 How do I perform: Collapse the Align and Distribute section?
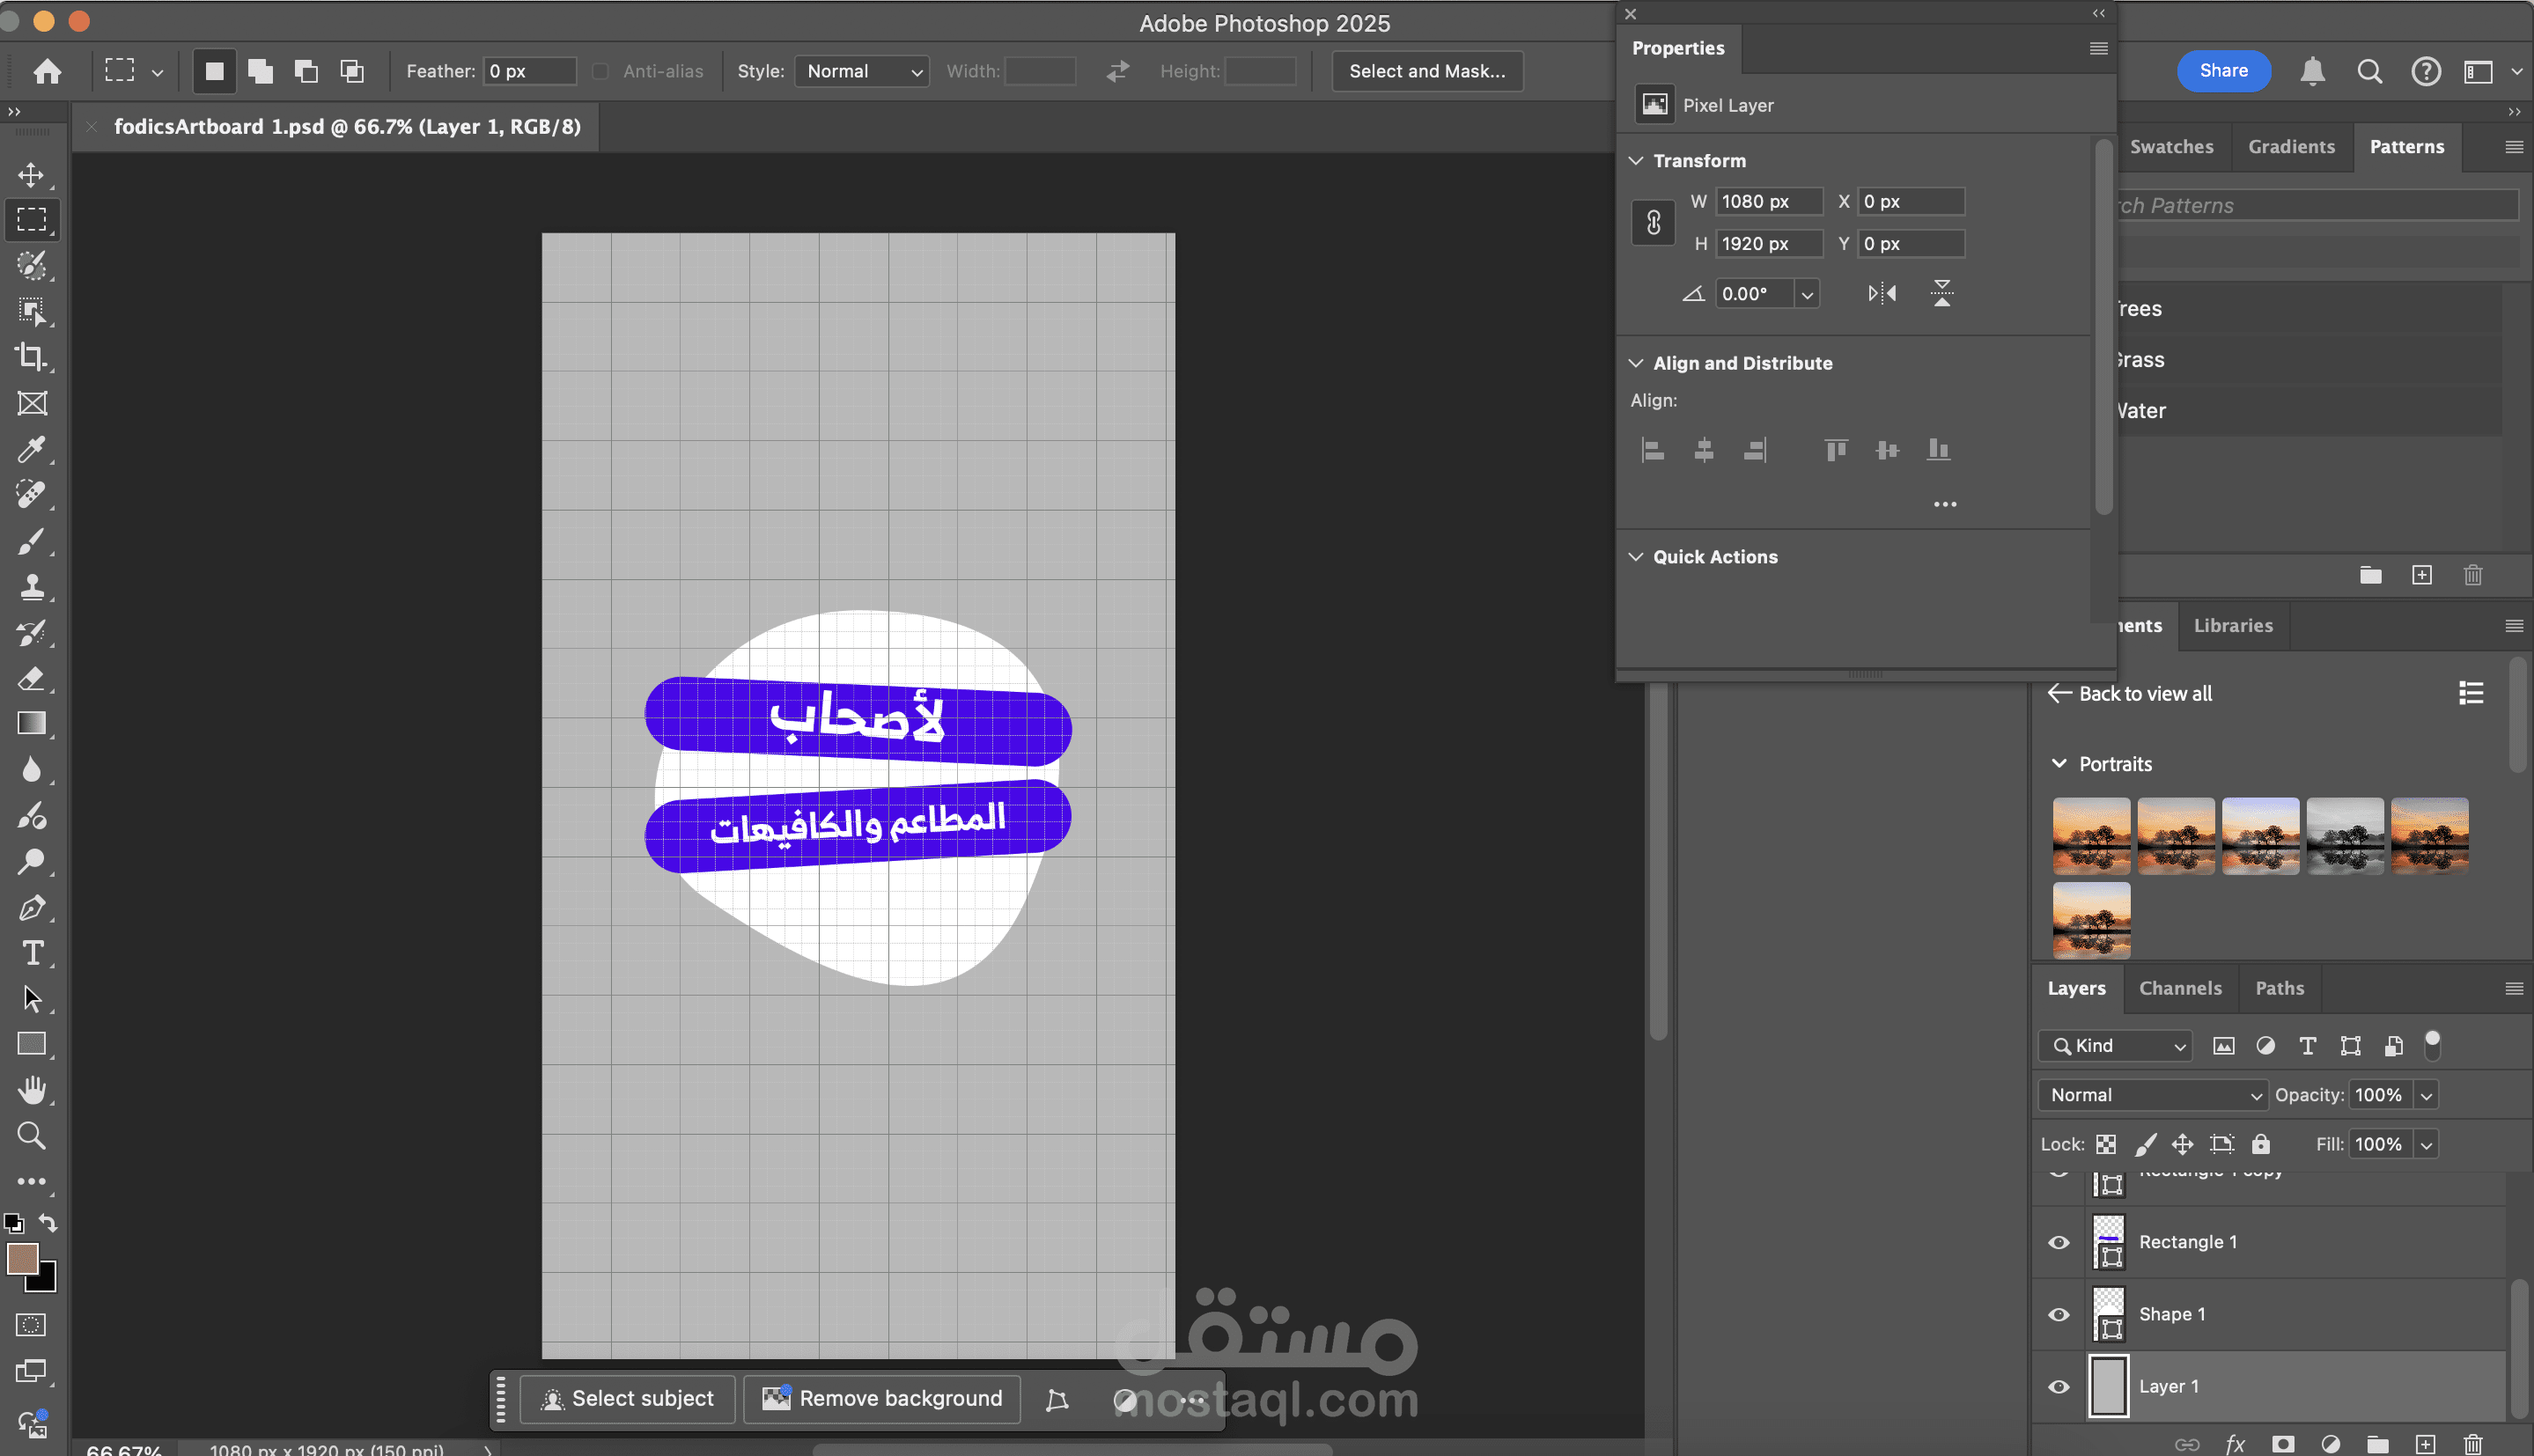pos(1636,363)
